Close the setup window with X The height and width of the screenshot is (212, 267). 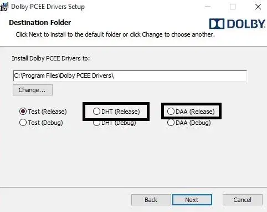click(x=258, y=7)
